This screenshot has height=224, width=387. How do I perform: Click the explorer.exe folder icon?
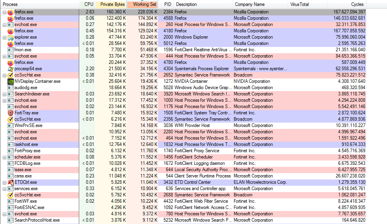10,37
